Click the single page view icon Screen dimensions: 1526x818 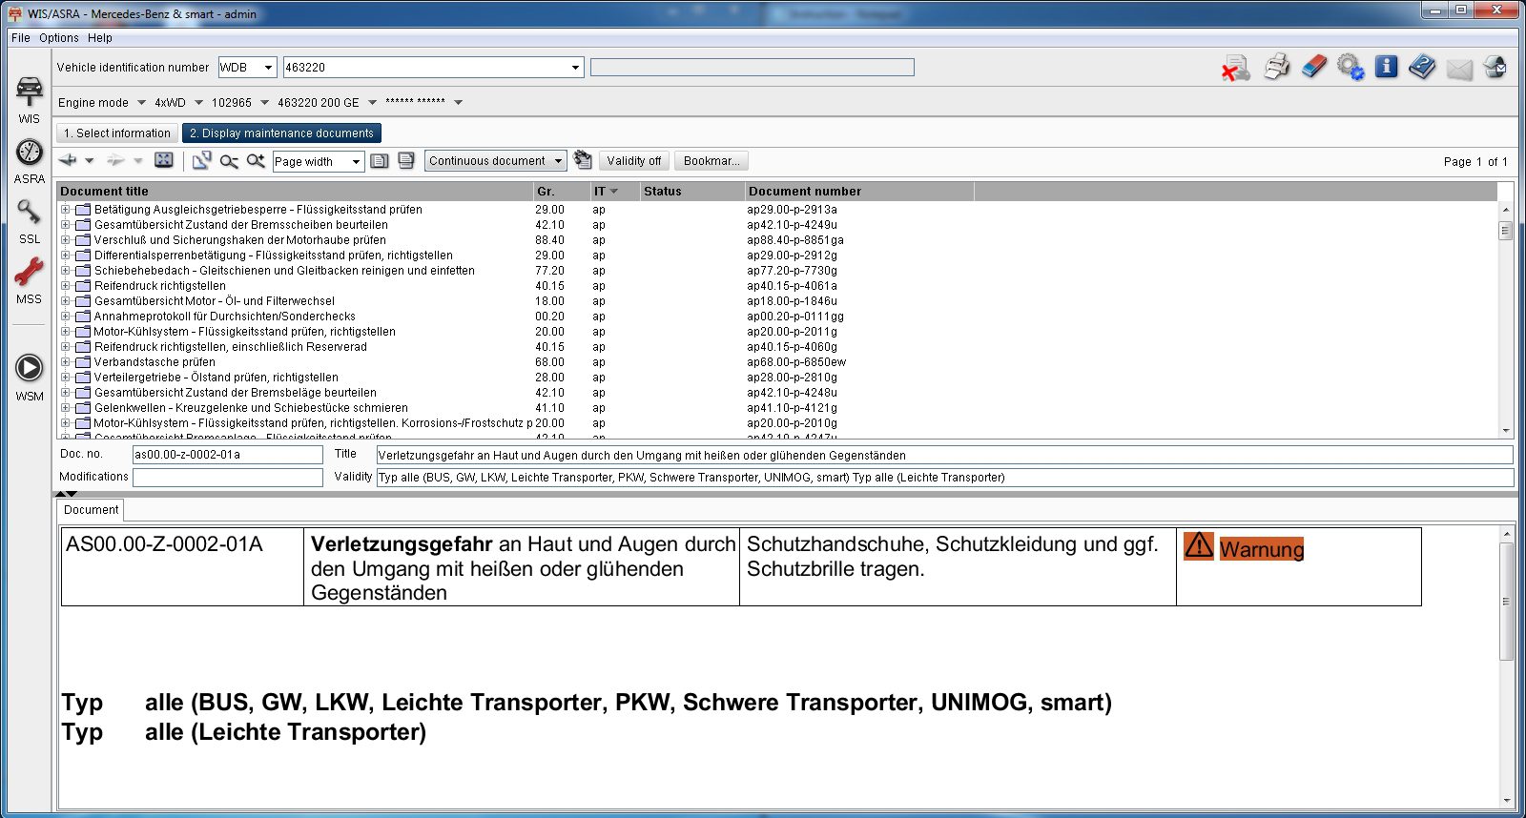click(380, 160)
